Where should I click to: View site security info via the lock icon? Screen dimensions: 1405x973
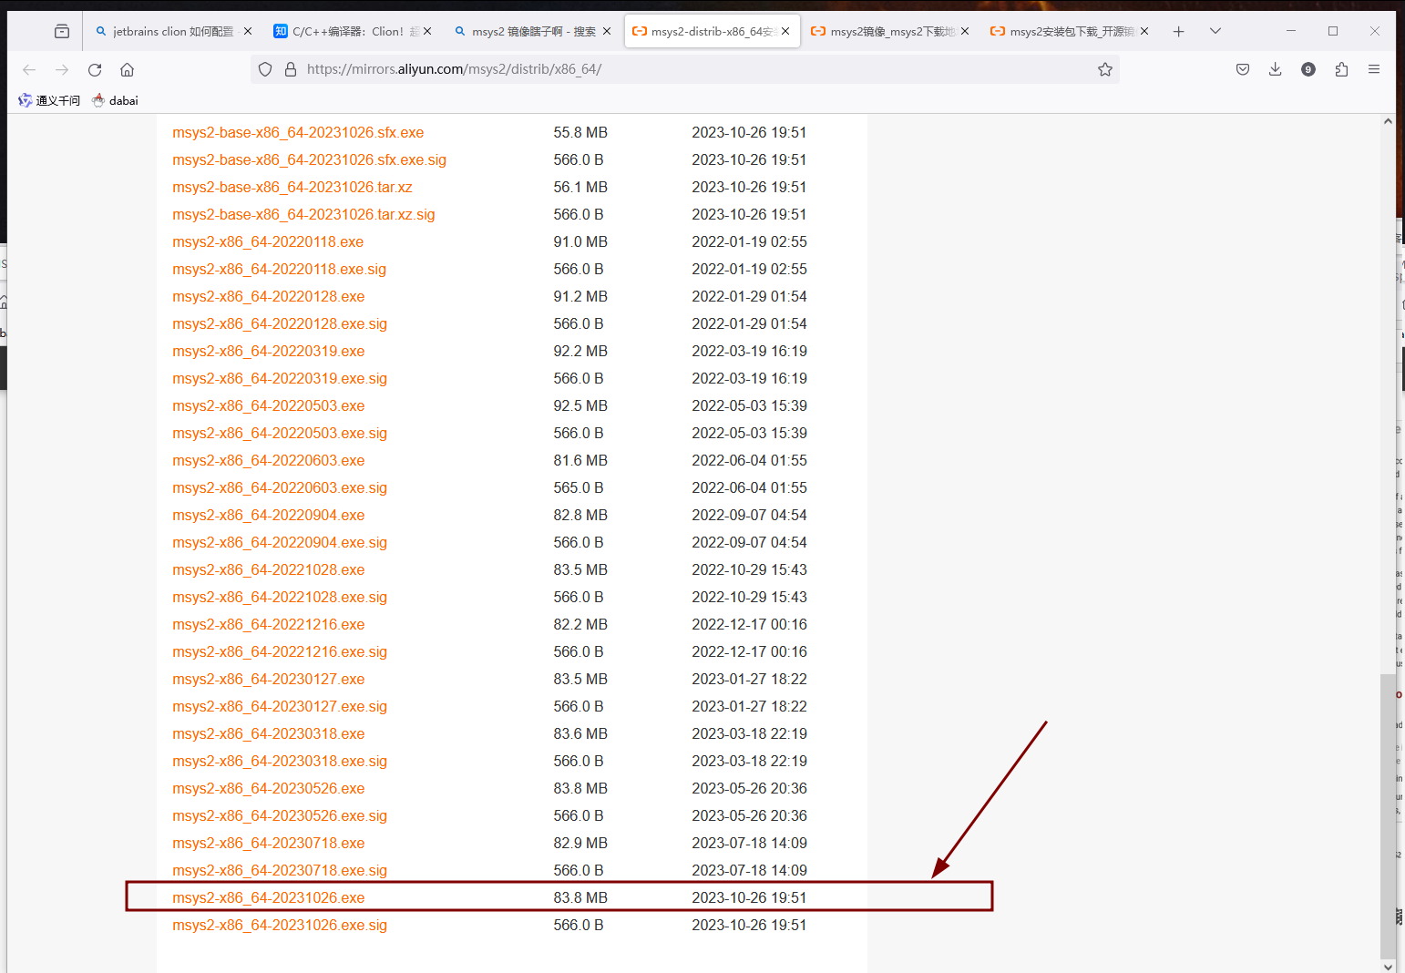(x=290, y=68)
